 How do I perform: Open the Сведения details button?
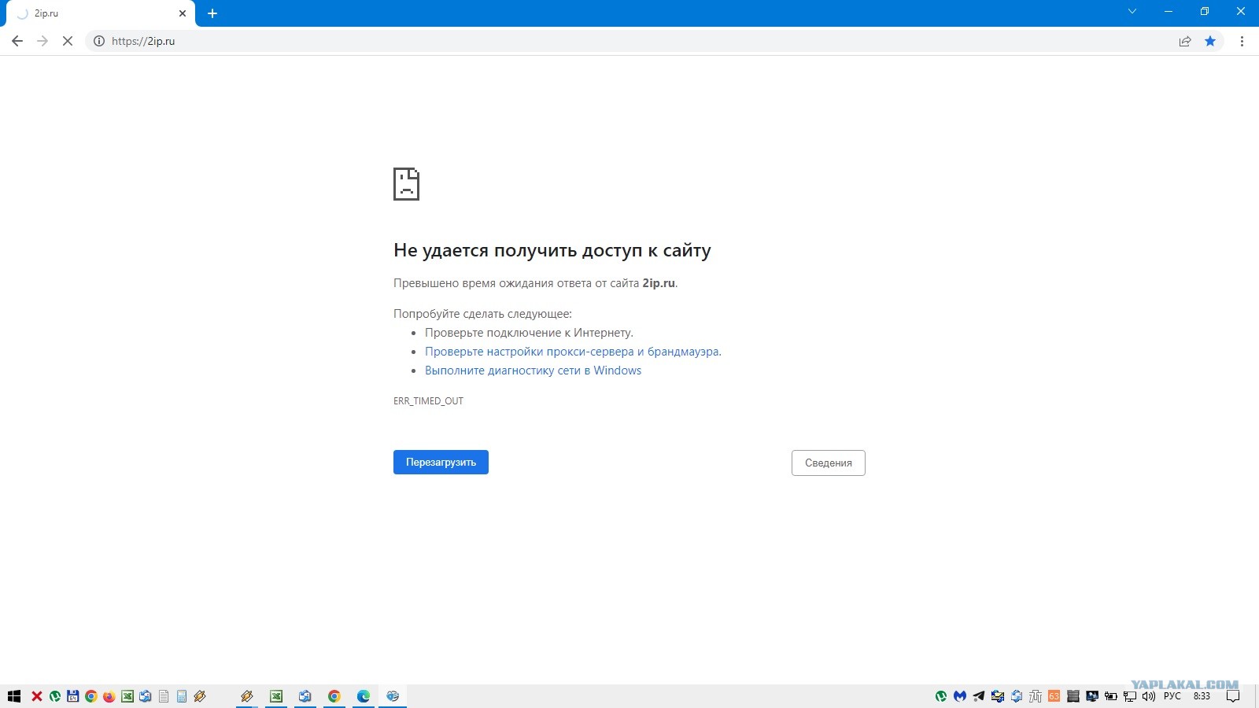[829, 463]
